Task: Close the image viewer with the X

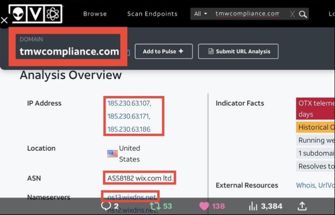Action: pyautogui.click(x=5, y=20)
